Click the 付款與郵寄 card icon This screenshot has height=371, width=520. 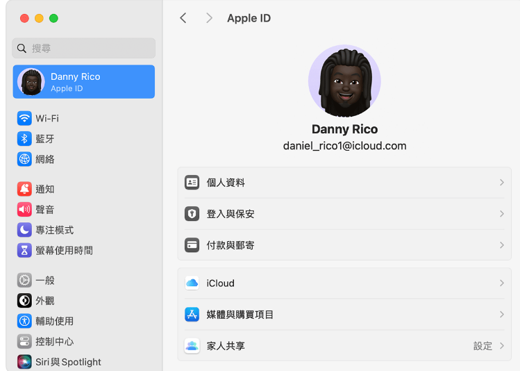(192, 245)
